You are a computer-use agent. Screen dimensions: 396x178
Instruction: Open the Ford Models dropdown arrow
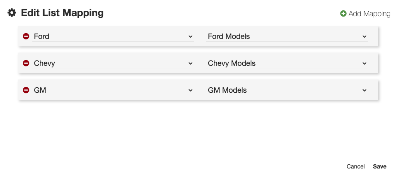click(x=365, y=36)
